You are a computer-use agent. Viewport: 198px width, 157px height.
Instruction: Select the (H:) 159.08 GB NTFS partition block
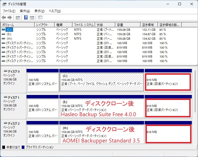(x=102, y=134)
